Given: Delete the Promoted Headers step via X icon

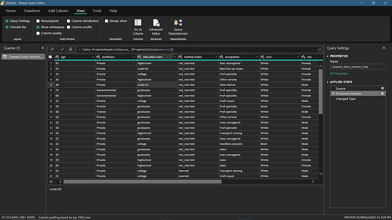Looking at the screenshot, I should tap(333, 94).
